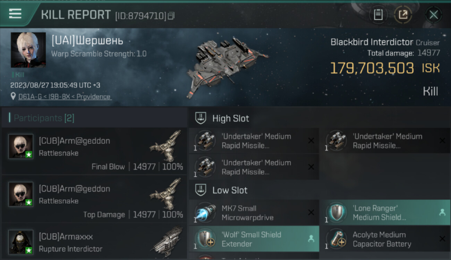Select the Final Blow Arm@geddon participant
451x260 pixels.
[94, 151]
